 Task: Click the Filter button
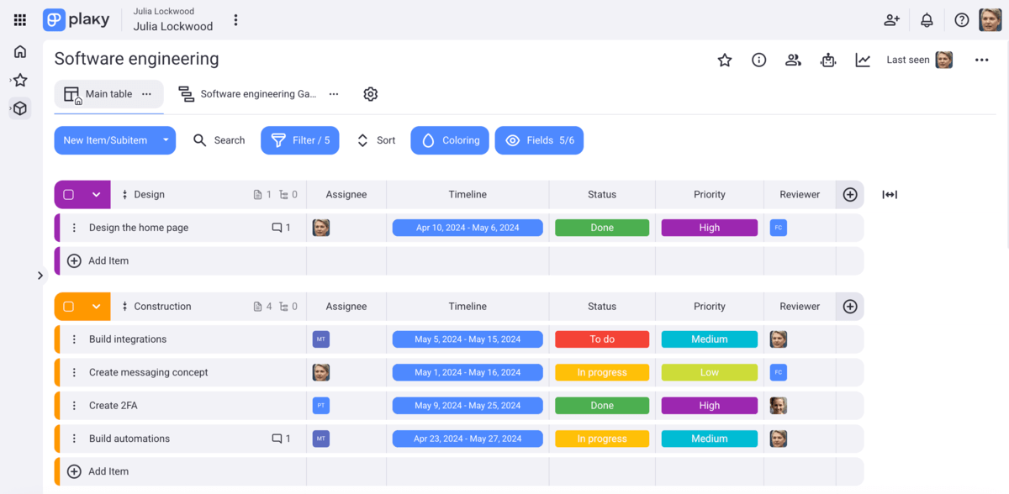pyautogui.click(x=299, y=140)
